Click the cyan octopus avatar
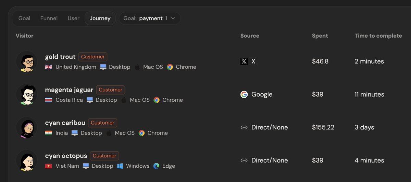Viewport: 411px width, 182px height. pos(26,160)
